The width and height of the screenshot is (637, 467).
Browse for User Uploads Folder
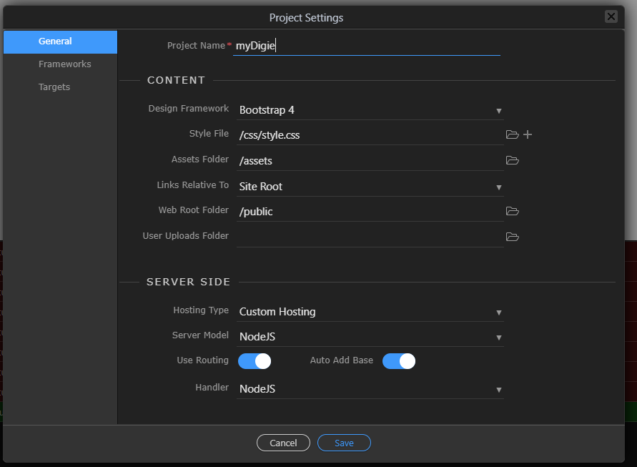pos(512,237)
